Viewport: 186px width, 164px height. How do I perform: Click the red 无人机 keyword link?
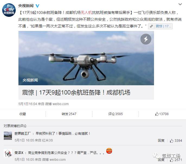click(86, 12)
